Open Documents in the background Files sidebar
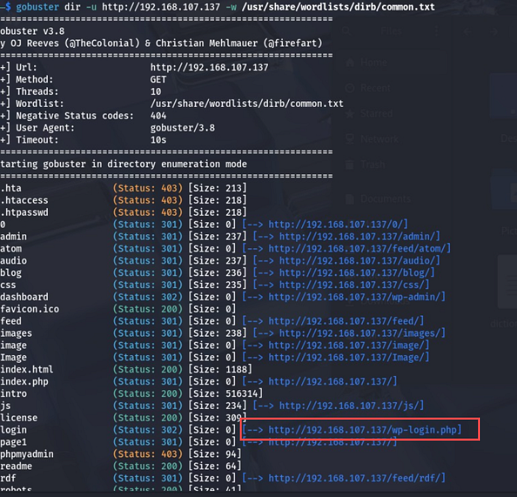 378,199
